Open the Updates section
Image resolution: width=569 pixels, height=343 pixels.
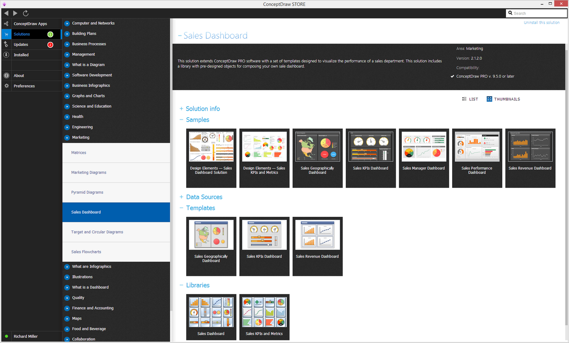(x=31, y=44)
